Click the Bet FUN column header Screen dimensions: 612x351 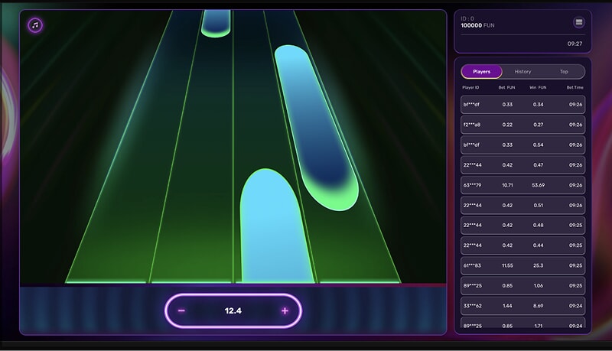tap(506, 87)
